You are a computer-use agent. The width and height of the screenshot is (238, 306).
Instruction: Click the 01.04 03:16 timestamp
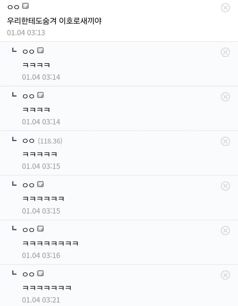click(41, 255)
